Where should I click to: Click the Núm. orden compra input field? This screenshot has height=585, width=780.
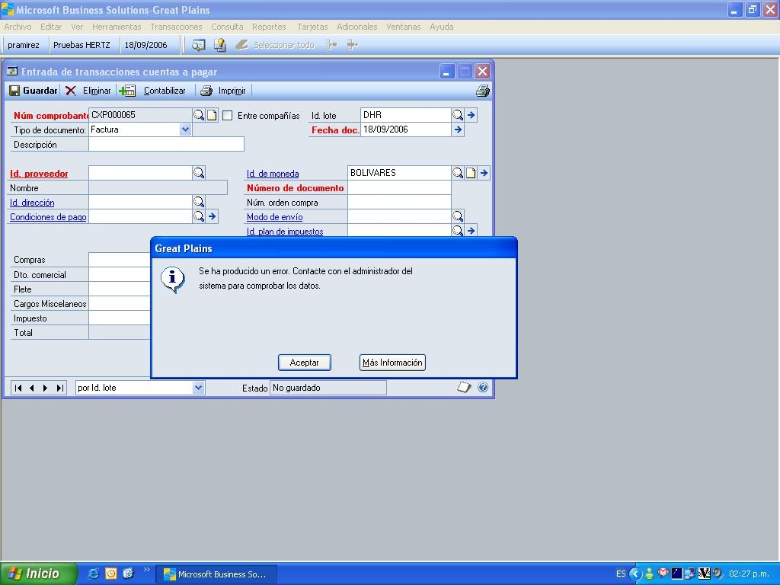pyautogui.click(x=399, y=202)
